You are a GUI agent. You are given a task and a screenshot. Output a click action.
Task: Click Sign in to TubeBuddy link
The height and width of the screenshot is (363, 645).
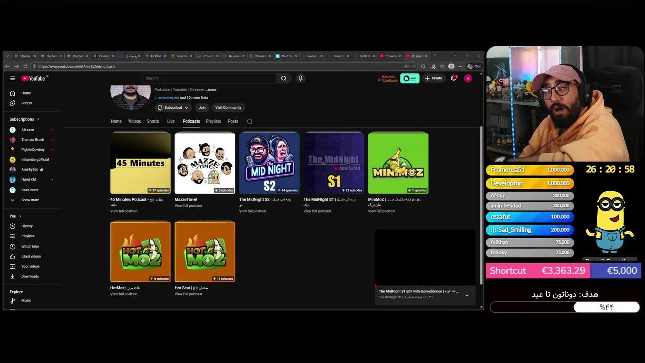(389, 78)
